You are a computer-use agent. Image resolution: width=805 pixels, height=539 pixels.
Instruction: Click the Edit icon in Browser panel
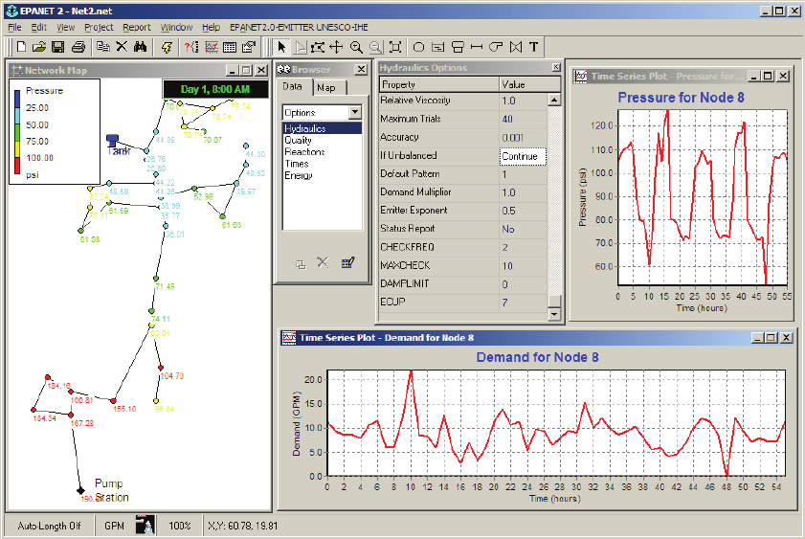pyautogui.click(x=347, y=263)
